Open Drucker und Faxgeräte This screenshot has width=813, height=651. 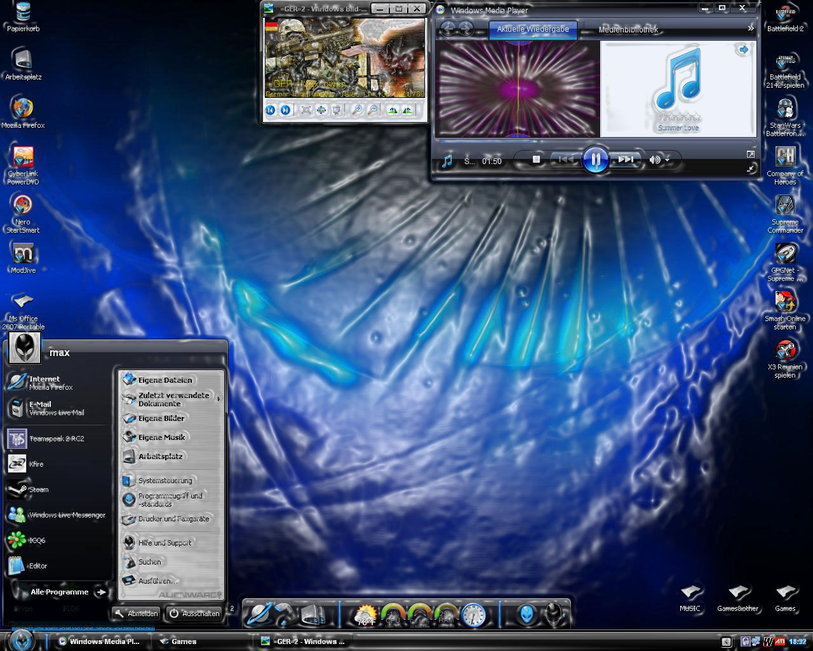[171, 519]
